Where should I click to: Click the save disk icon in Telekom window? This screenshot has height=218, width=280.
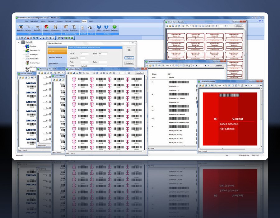pyautogui.click(x=73, y=73)
